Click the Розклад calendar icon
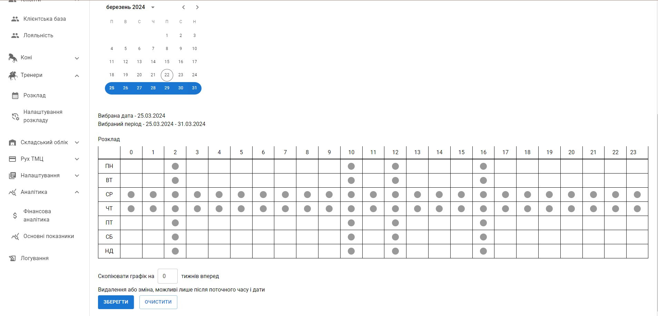This screenshot has height=316, width=658. [15, 96]
